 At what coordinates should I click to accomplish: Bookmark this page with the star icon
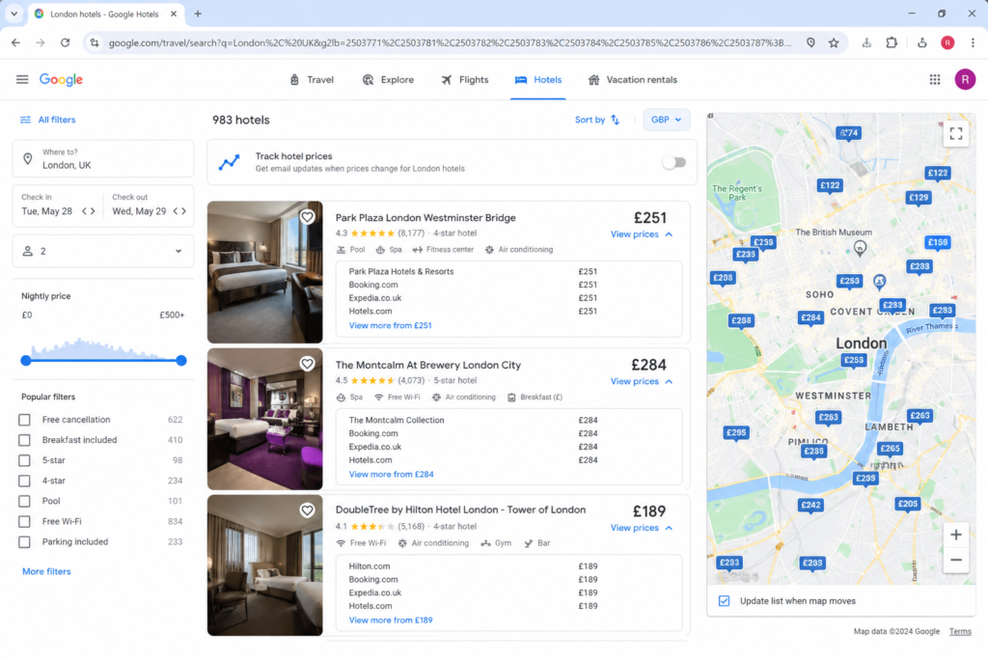point(834,42)
